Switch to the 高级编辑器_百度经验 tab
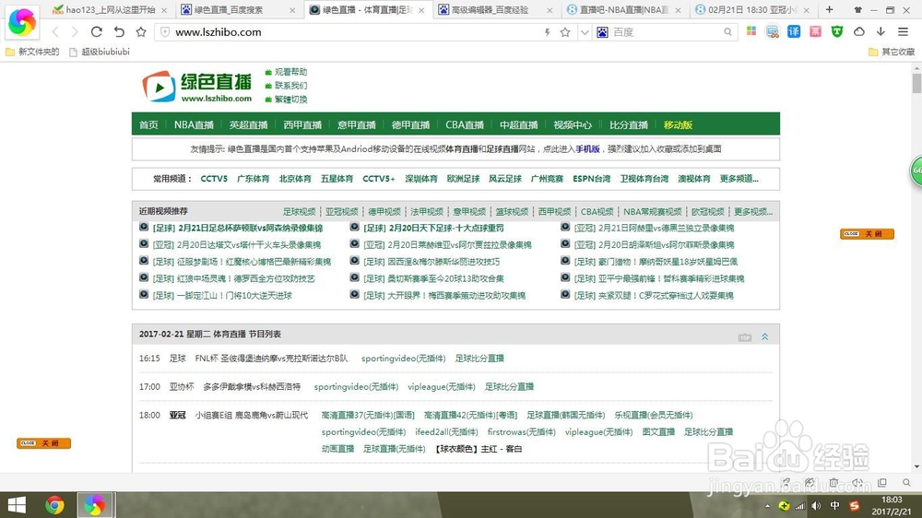The width and height of the screenshot is (922, 518). [x=490, y=10]
